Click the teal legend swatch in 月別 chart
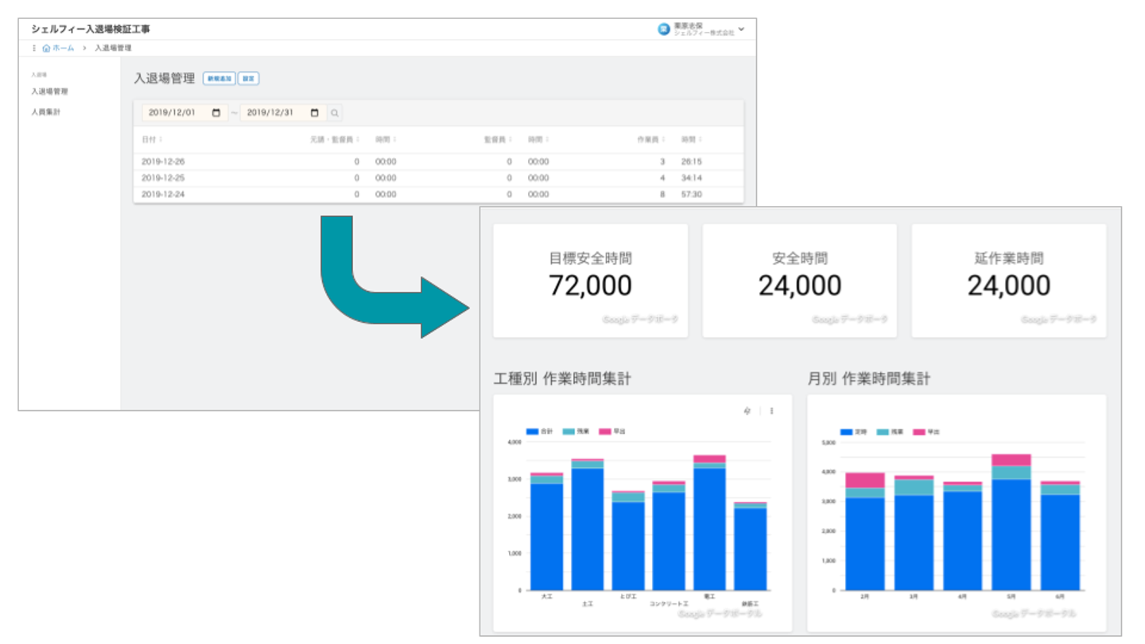The image size is (1145, 644). click(x=883, y=432)
